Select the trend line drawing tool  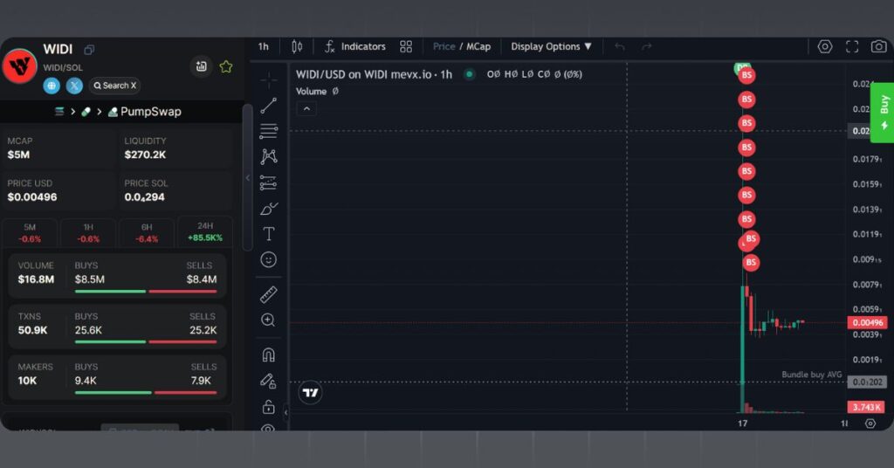269,106
